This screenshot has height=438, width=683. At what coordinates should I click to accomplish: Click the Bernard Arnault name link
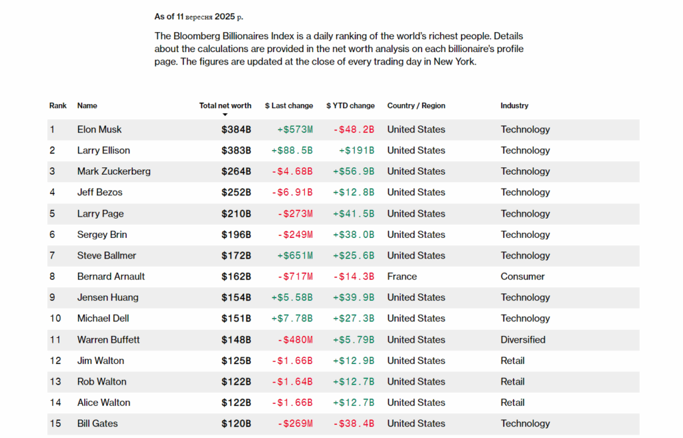[111, 277]
